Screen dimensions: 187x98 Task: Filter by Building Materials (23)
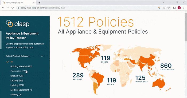[x=21, y=66]
